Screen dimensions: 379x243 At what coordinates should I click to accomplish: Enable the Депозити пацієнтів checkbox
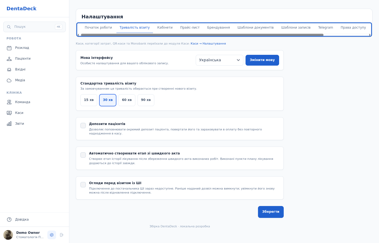(83, 126)
